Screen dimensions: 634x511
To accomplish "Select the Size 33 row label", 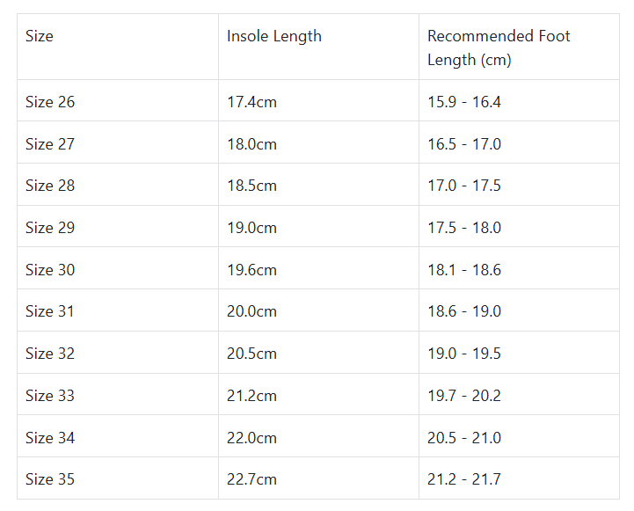I will coord(50,396).
